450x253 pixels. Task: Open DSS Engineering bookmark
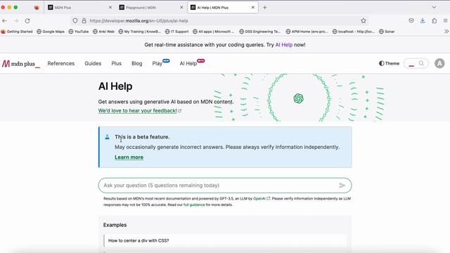(x=259, y=32)
